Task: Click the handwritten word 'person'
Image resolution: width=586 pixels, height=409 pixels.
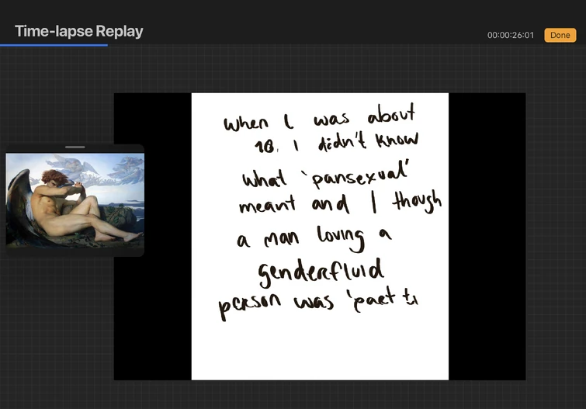Action: [249, 305]
